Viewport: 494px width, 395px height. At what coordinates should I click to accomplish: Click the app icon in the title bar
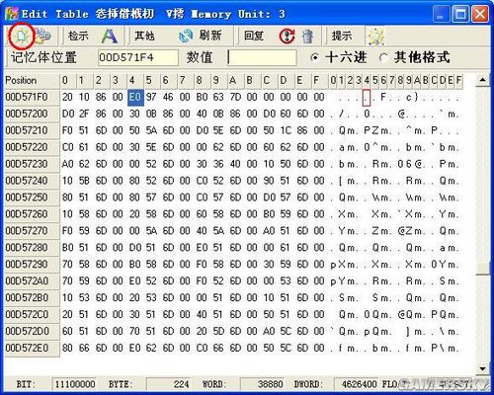pos(12,14)
